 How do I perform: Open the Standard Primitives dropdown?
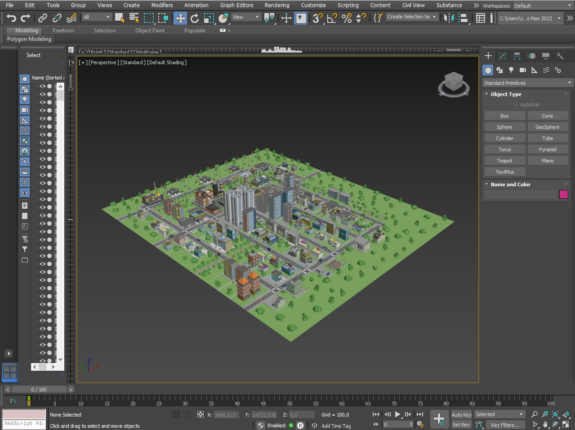coord(527,83)
